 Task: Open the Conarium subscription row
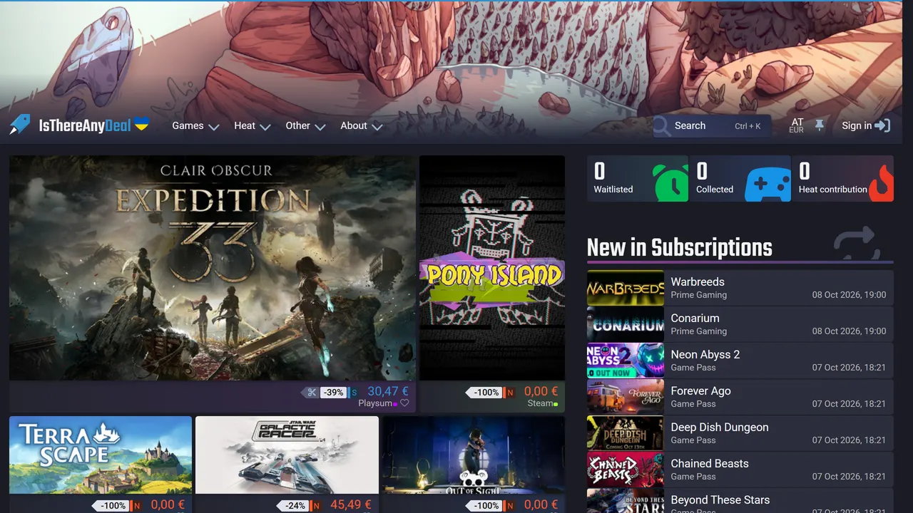coord(740,324)
